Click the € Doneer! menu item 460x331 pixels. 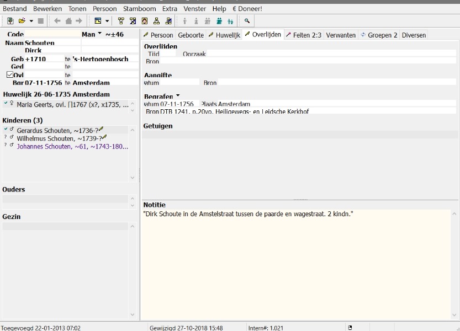click(x=247, y=9)
